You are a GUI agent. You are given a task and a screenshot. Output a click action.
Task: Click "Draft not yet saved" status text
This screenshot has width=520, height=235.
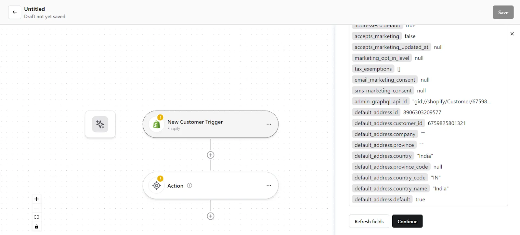pyautogui.click(x=45, y=17)
